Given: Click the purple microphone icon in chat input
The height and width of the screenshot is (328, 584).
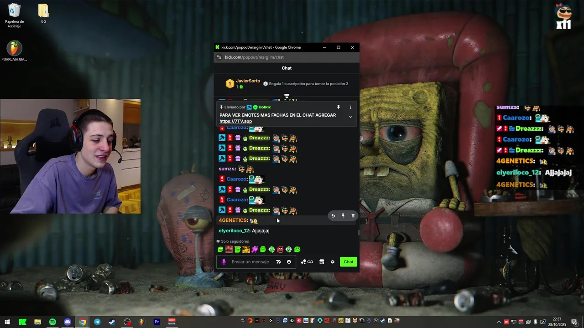Looking at the screenshot, I should [x=224, y=262].
